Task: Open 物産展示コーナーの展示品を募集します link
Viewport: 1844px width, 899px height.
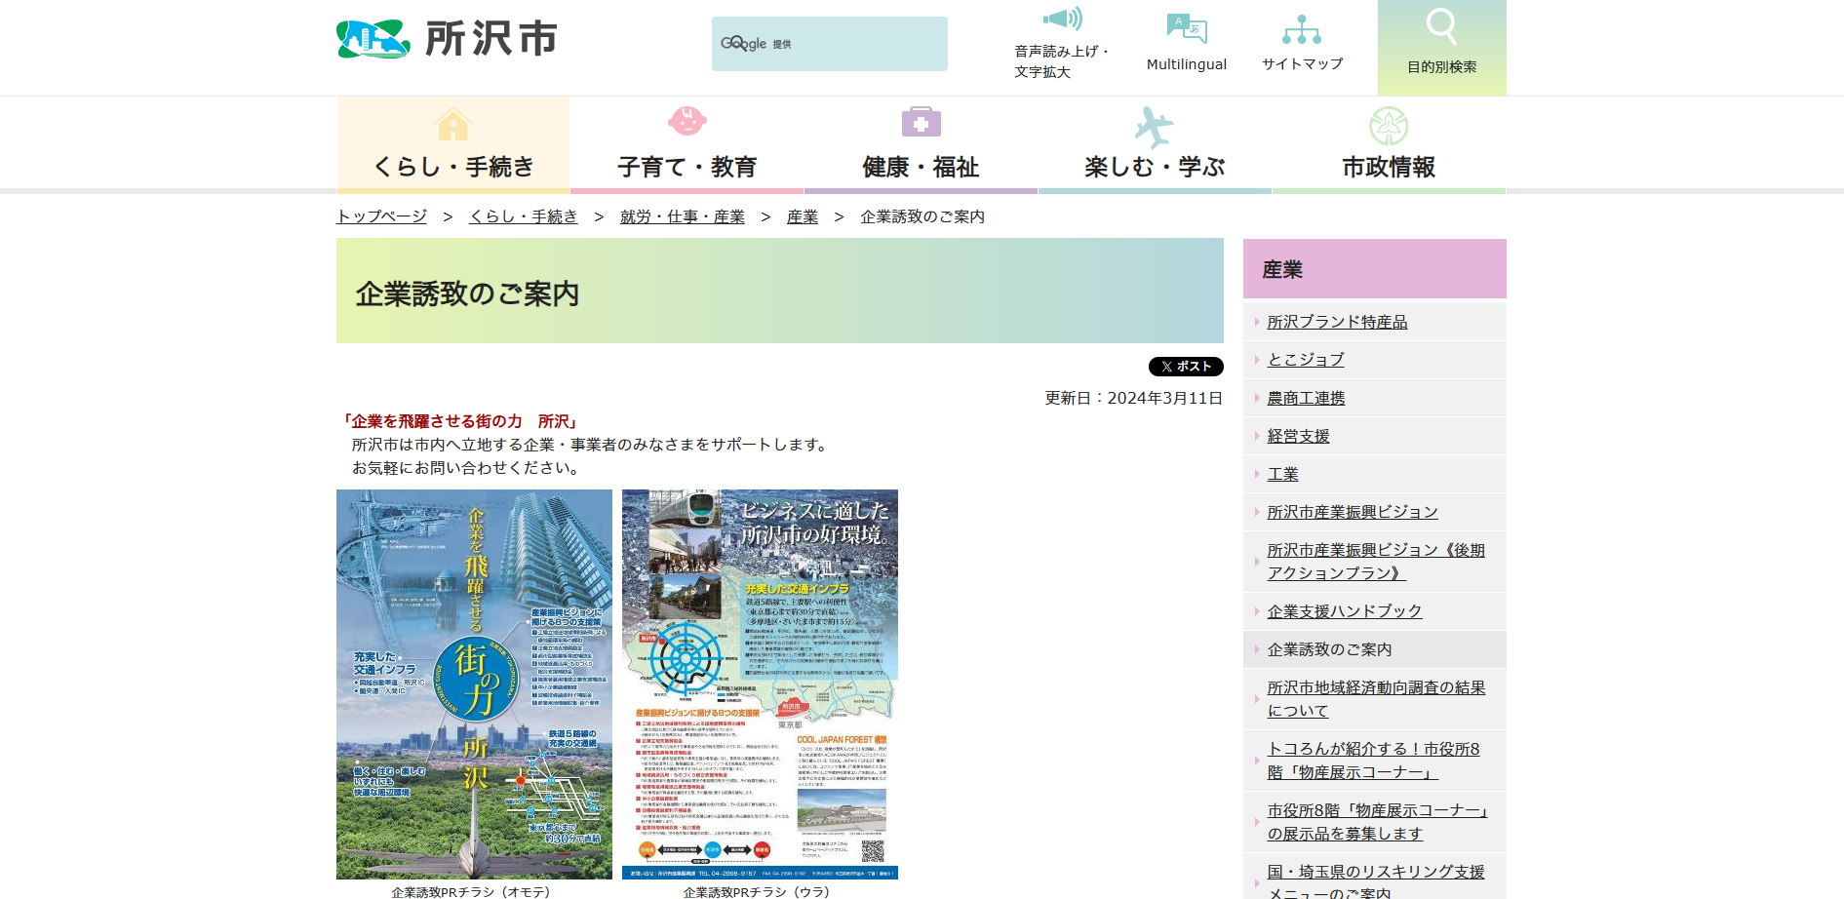Action: point(1377,822)
